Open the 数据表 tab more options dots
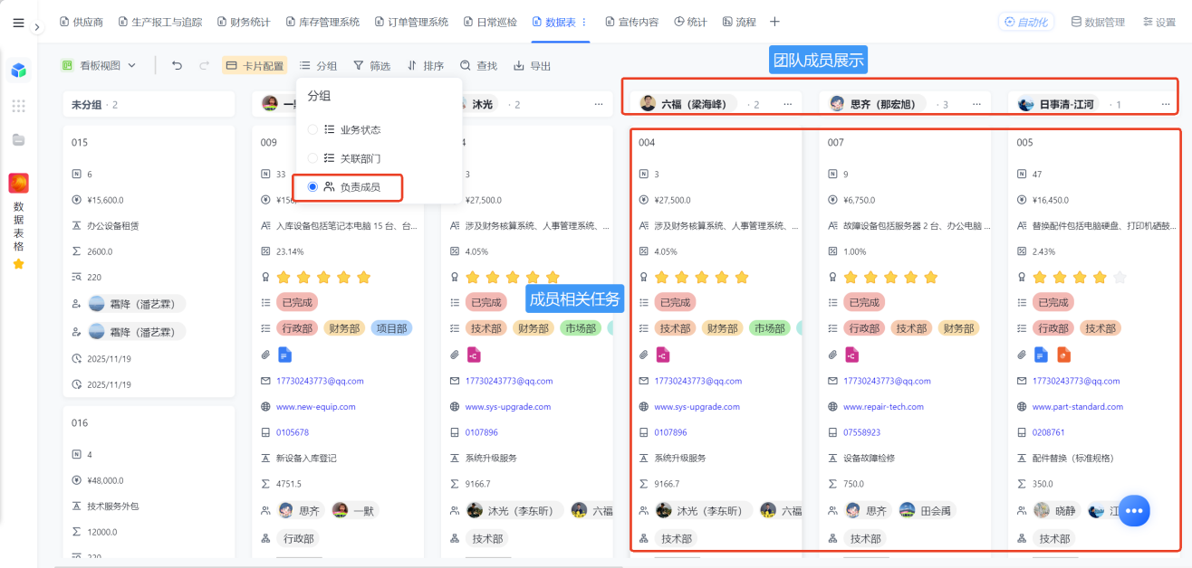The height and width of the screenshot is (568, 1192). pyautogui.click(x=583, y=22)
